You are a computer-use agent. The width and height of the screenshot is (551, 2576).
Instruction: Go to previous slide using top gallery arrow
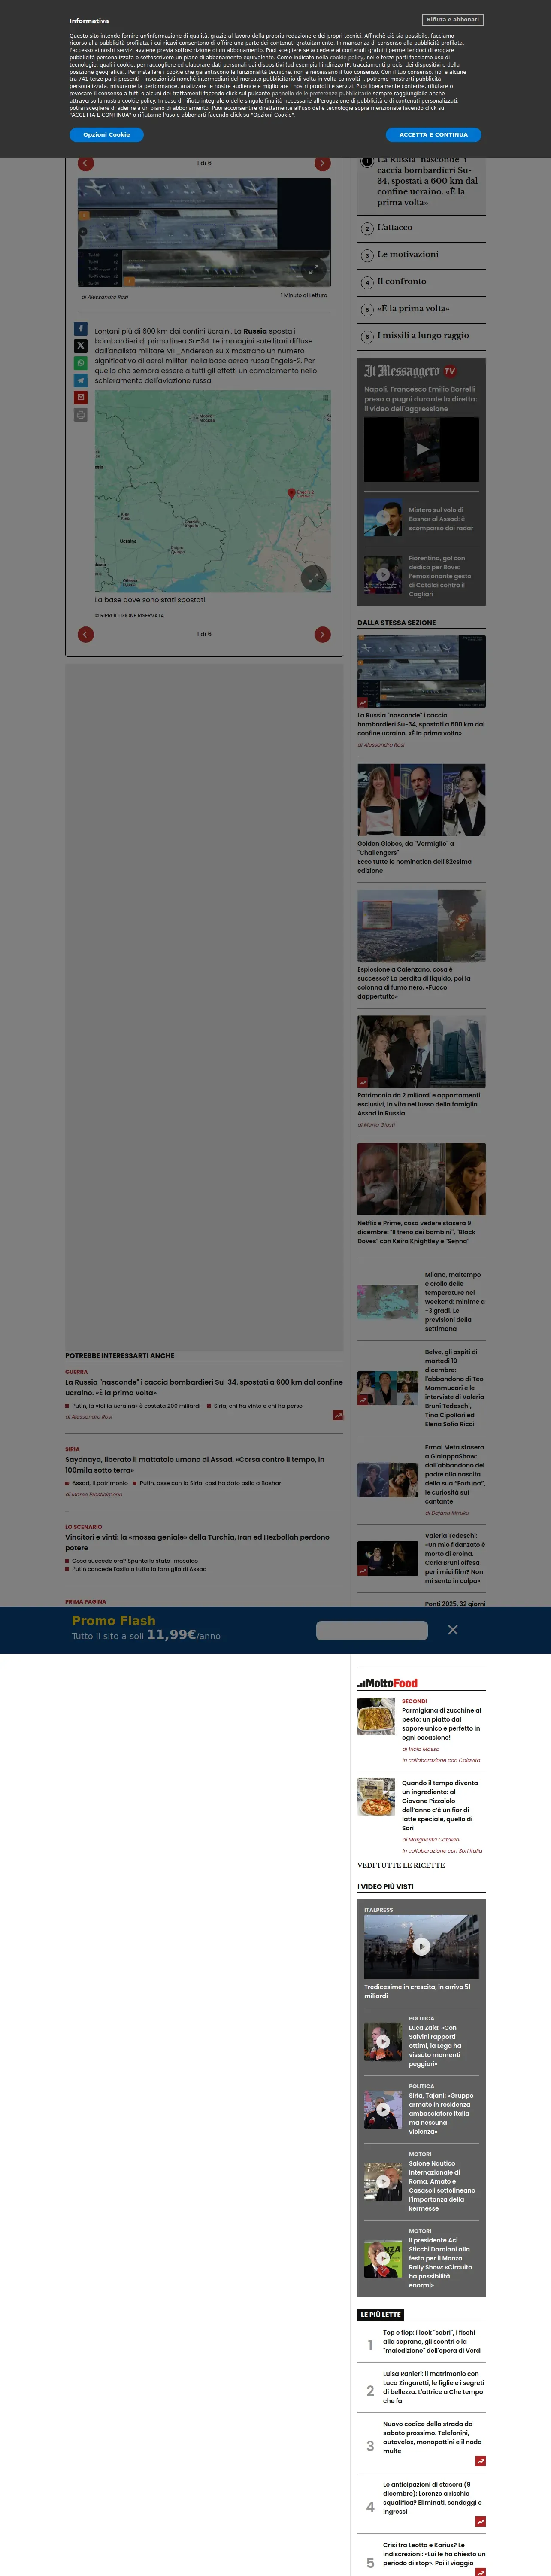(86, 163)
